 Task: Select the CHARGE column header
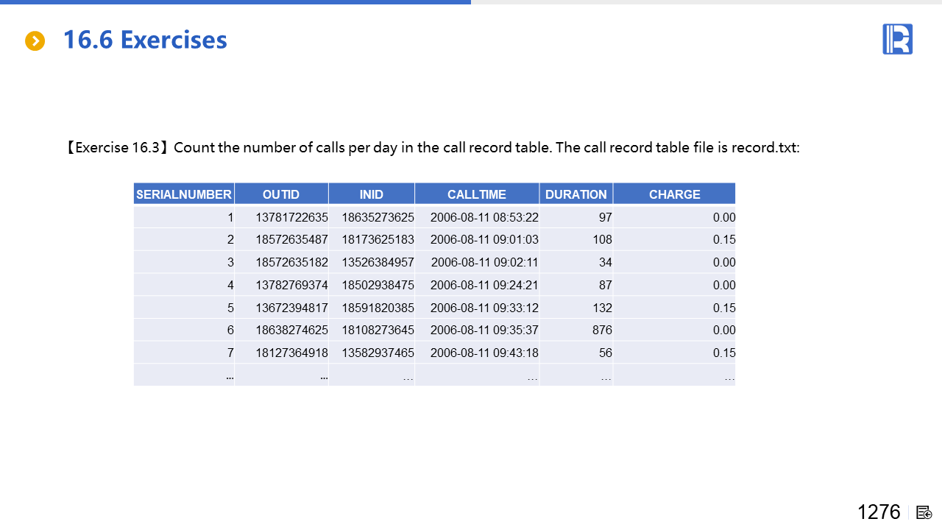[674, 194]
